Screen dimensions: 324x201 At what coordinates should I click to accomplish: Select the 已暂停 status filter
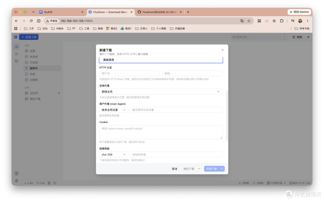coord(42,80)
